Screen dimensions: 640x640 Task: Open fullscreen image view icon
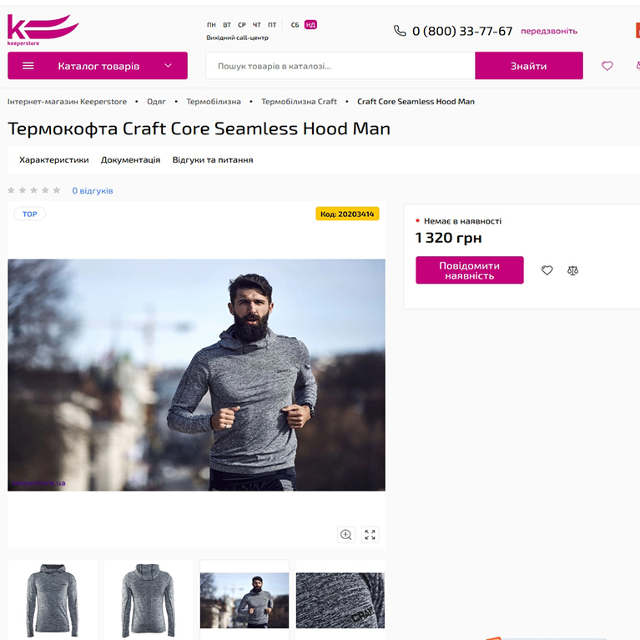click(370, 535)
